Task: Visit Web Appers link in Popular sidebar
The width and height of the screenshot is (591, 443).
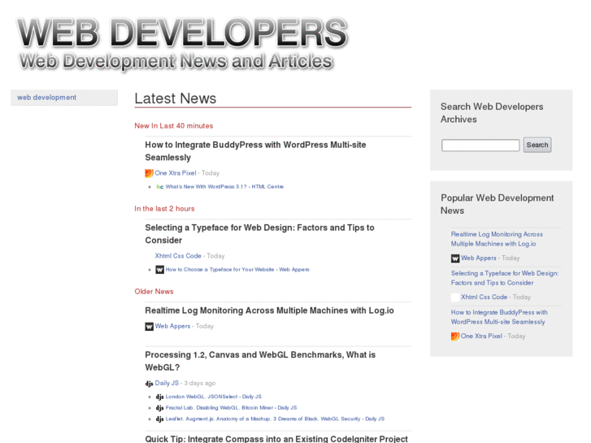Action: pos(479,258)
